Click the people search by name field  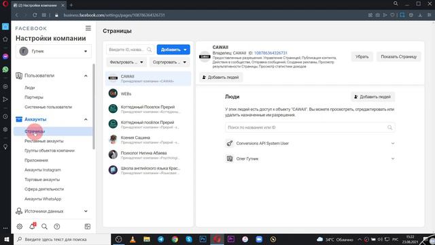click(x=310, y=127)
